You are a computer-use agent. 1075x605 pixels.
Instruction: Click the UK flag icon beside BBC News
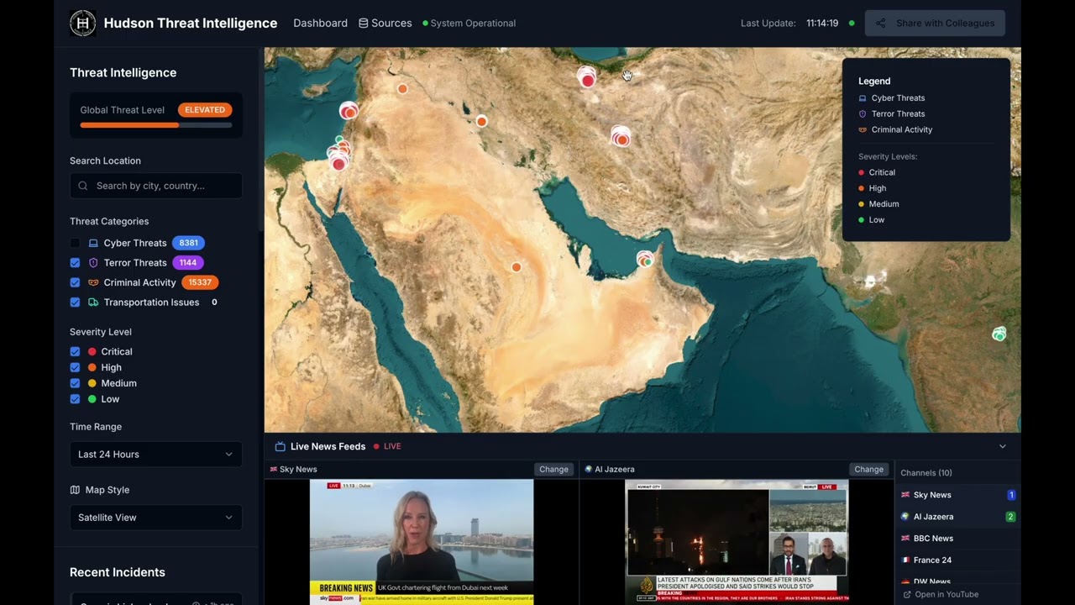click(905, 539)
